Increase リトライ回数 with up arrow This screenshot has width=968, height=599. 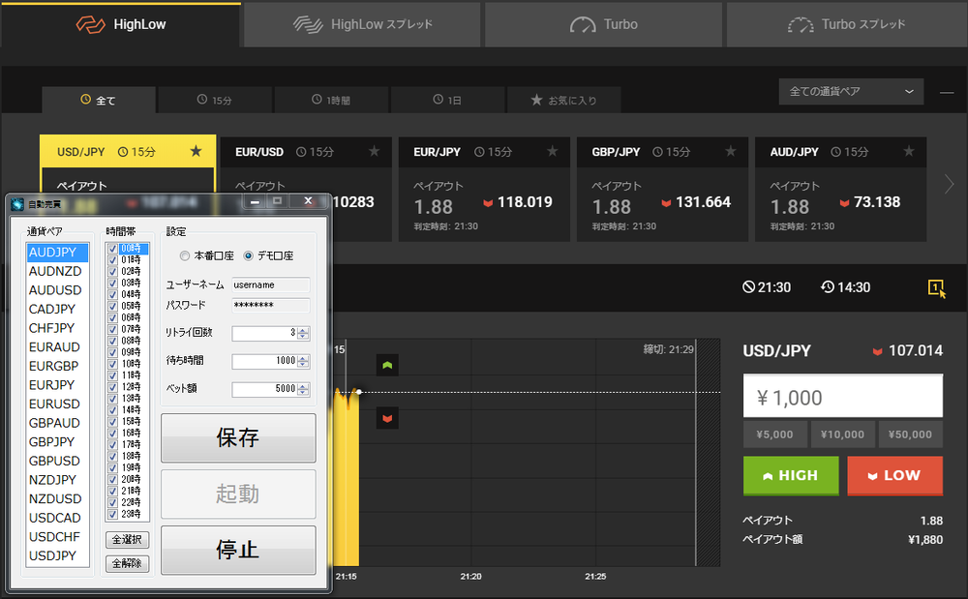tap(303, 331)
